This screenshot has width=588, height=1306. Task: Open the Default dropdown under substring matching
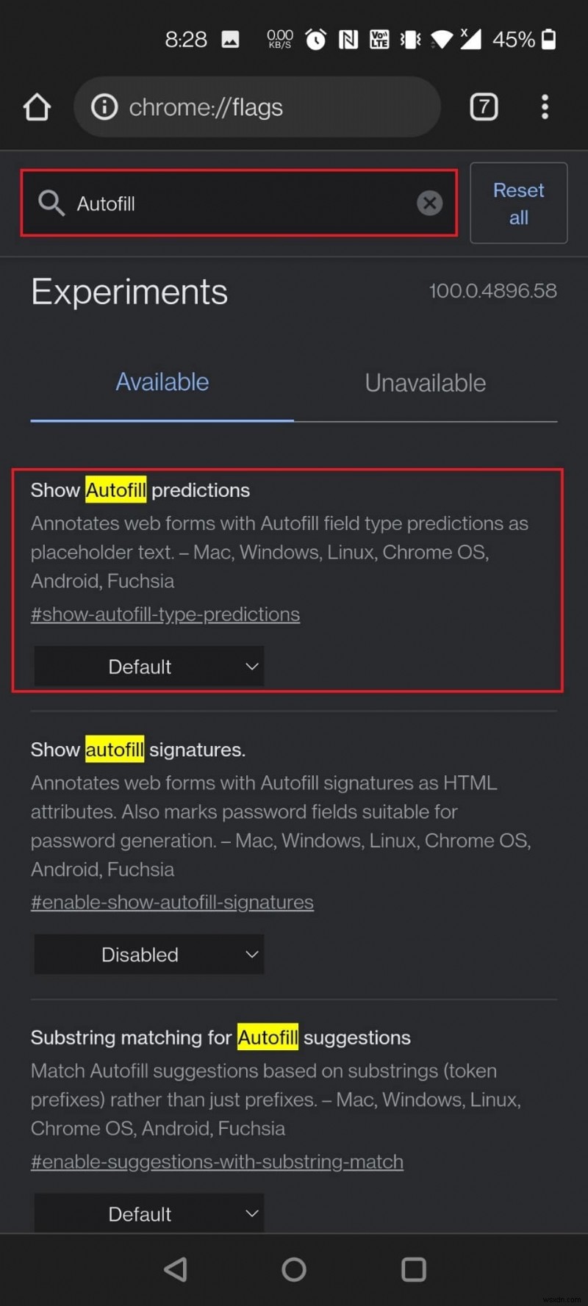(148, 1213)
